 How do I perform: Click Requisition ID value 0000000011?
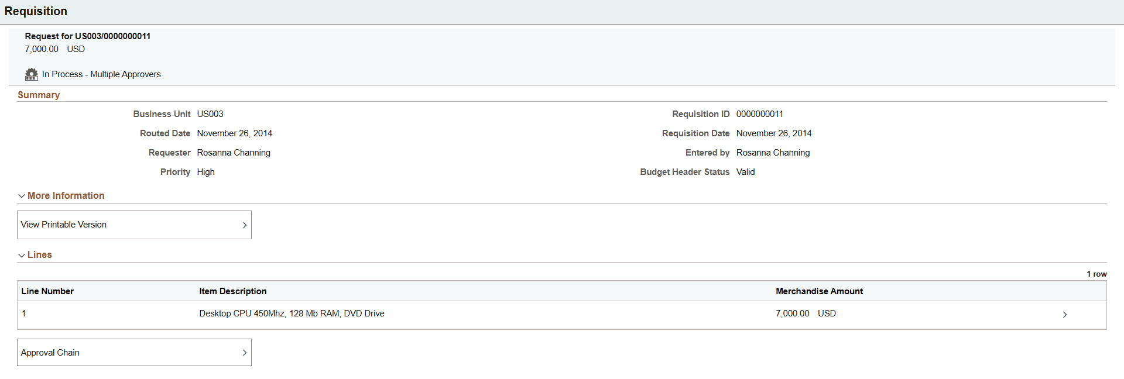(x=760, y=114)
